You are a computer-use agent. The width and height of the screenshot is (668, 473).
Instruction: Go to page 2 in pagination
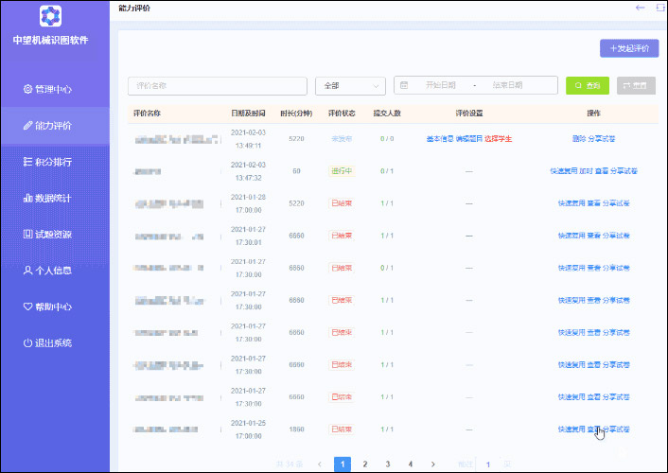click(365, 464)
